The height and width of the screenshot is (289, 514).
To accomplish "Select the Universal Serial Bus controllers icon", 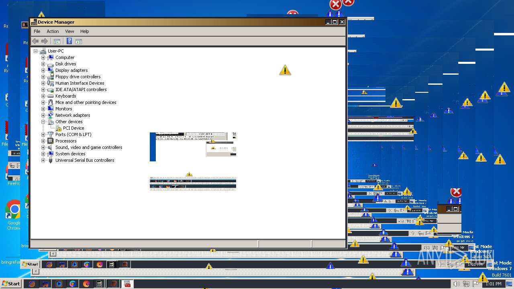I will pyautogui.click(x=51, y=160).
